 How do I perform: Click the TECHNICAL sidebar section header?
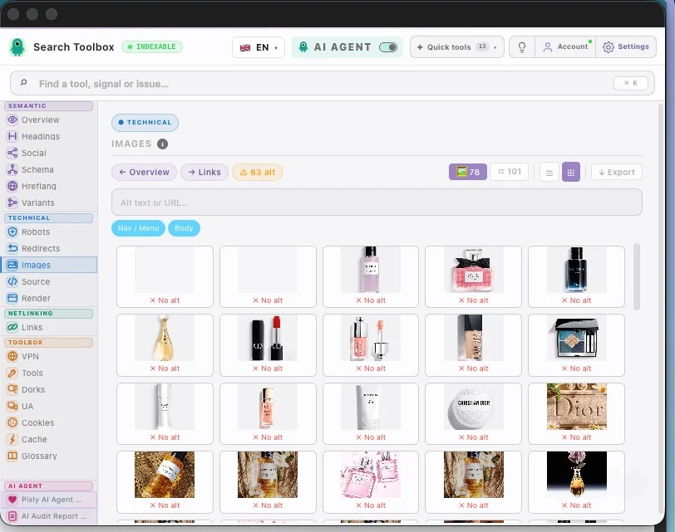click(x=49, y=218)
